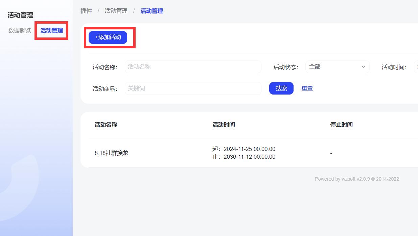Select the 活动管理 sidebar tab
This screenshot has width=418, height=236.
pos(52,31)
